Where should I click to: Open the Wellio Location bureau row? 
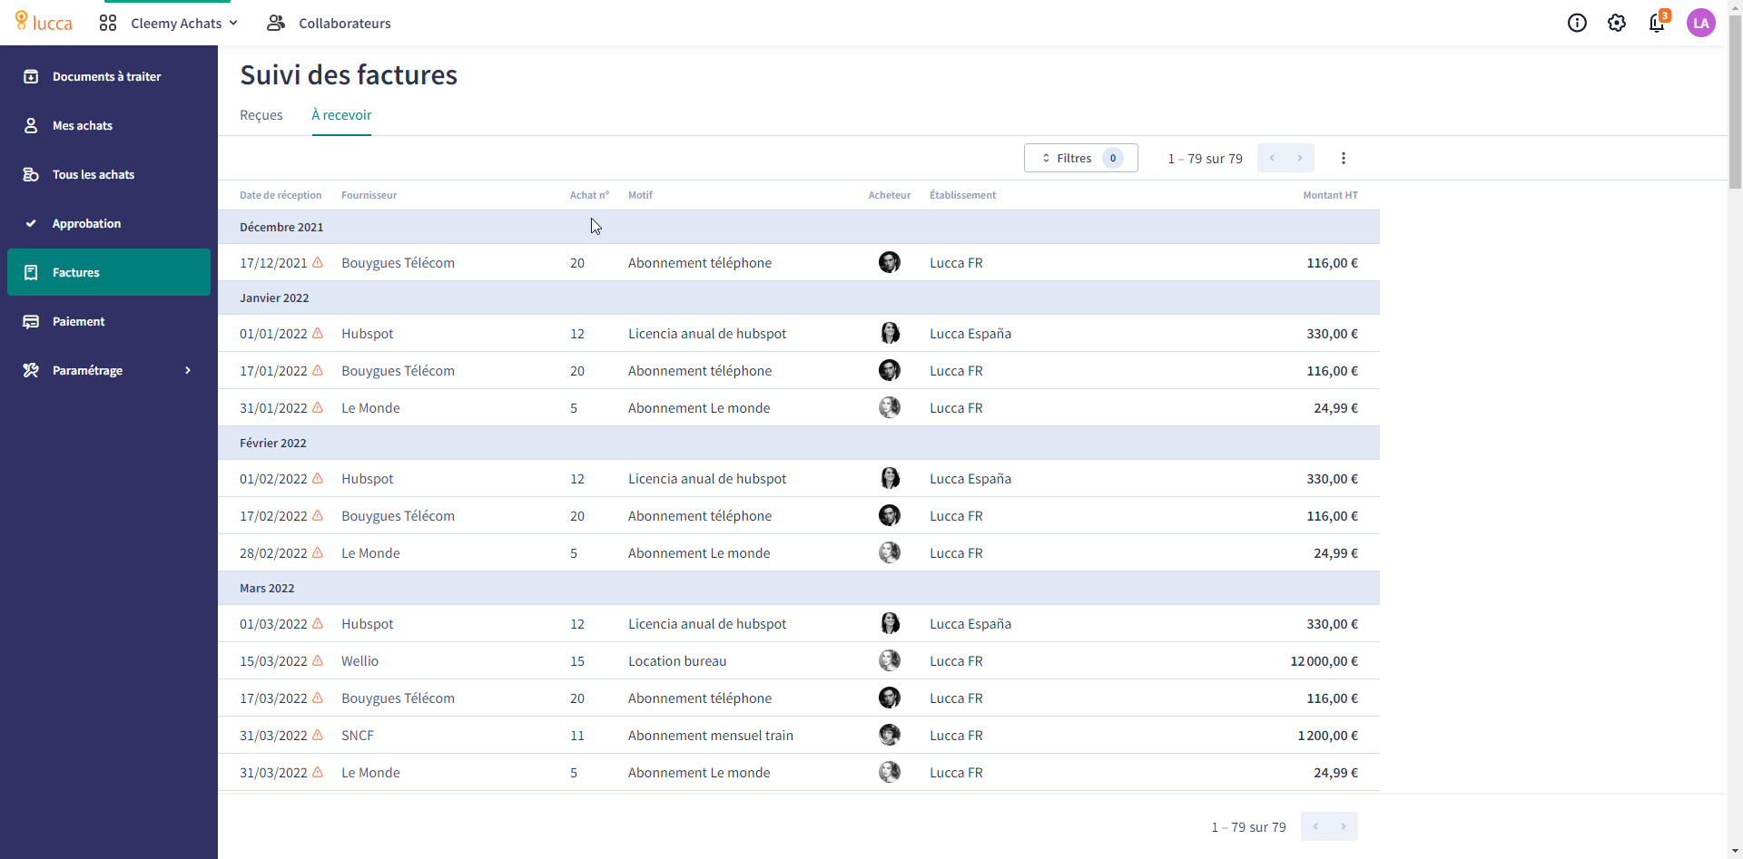point(799,660)
